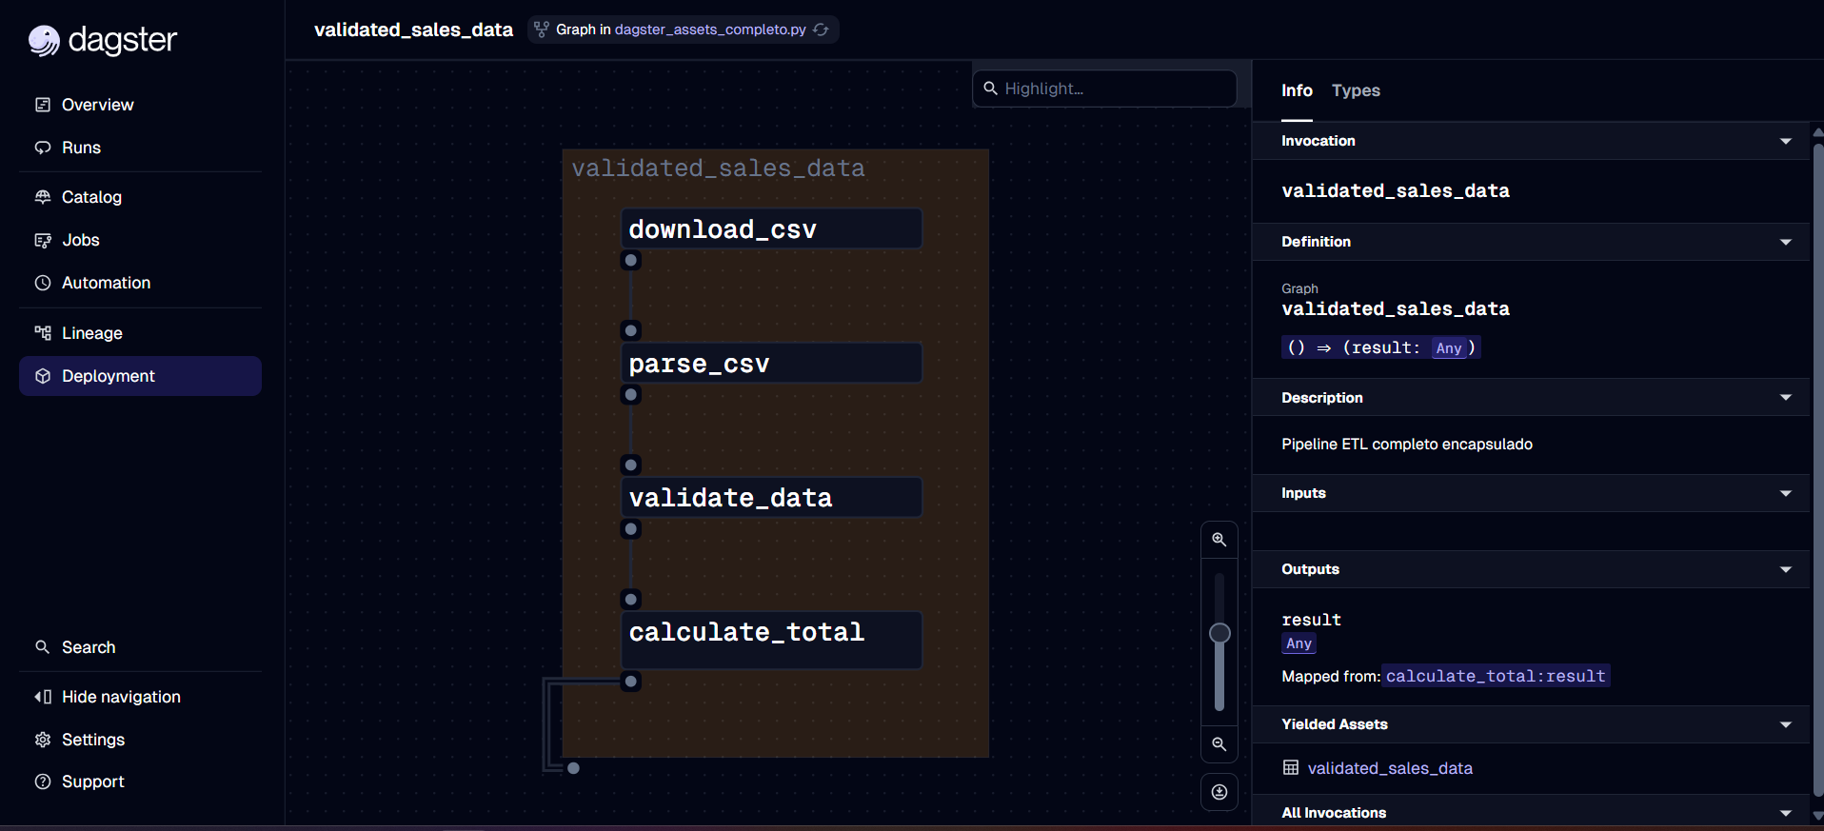This screenshot has height=831, width=1824.
Task: Focus the Highlight search field
Action: [x=1104, y=89]
